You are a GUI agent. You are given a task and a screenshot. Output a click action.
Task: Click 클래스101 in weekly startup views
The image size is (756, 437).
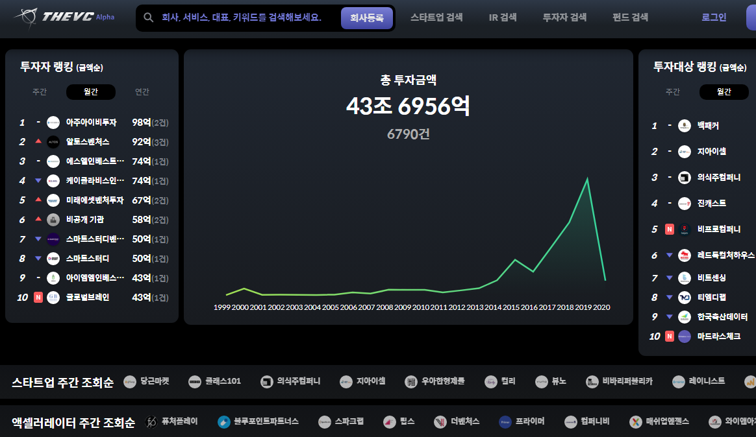click(x=214, y=381)
